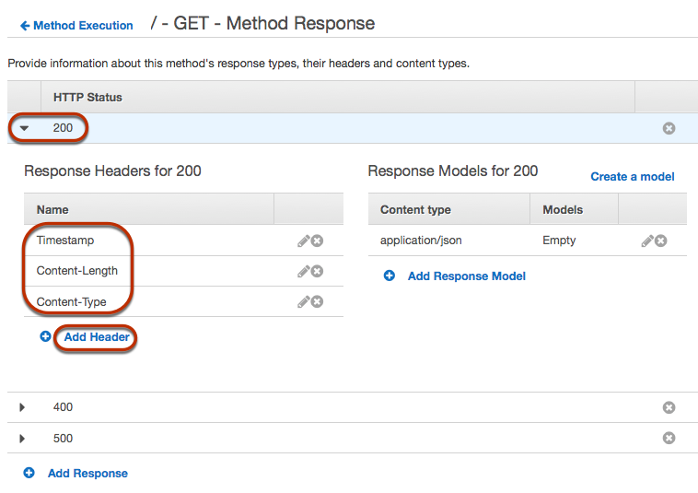Collapse the 200 status row

pyautogui.click(x=25, y=128)
